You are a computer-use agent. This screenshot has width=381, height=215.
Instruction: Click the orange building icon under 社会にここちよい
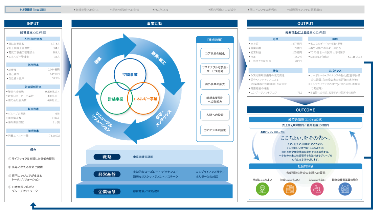pyautogui.click(x=290, y=189)
